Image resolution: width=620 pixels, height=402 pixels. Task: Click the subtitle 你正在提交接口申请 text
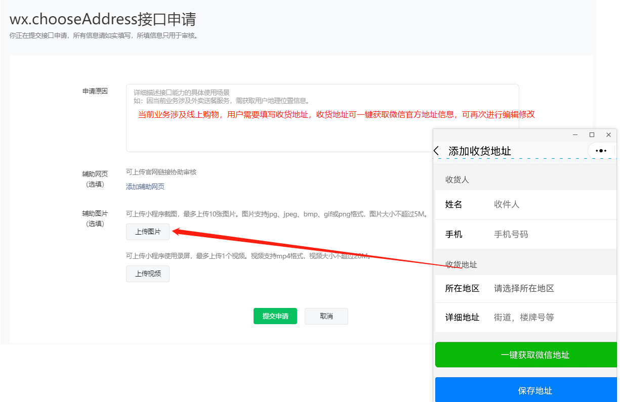tap(104, 35)
